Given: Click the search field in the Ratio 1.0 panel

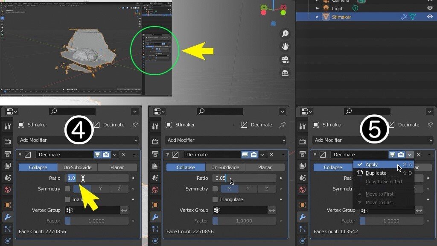Looking at the screenshot, I should click(x=73, y=111).
